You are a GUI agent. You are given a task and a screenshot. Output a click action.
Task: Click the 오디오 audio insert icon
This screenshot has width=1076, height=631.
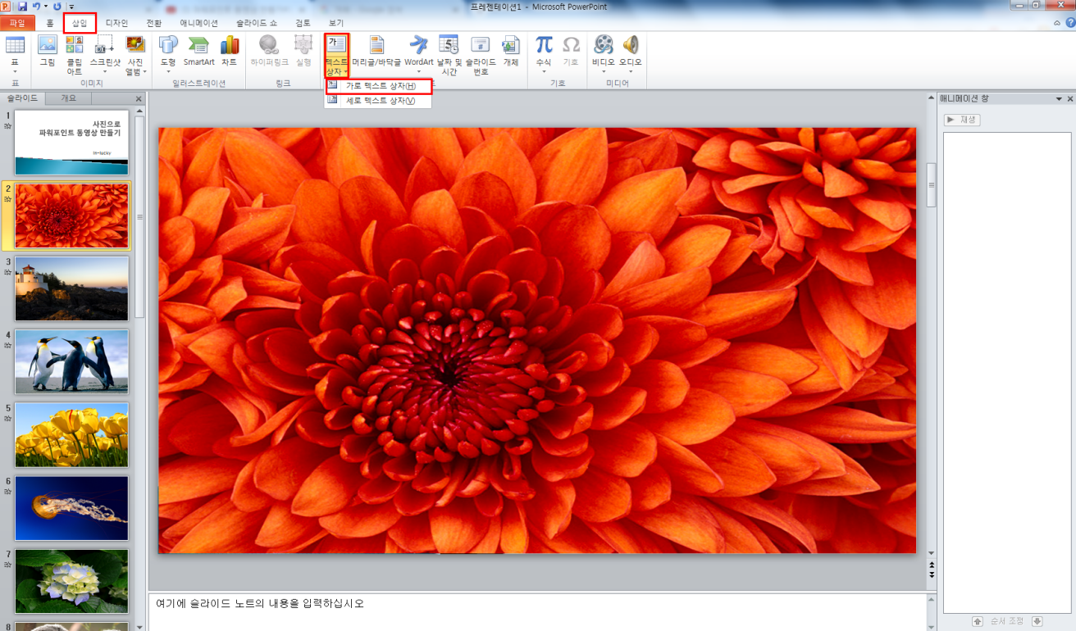pyautogui.click(x=630, y=45)
